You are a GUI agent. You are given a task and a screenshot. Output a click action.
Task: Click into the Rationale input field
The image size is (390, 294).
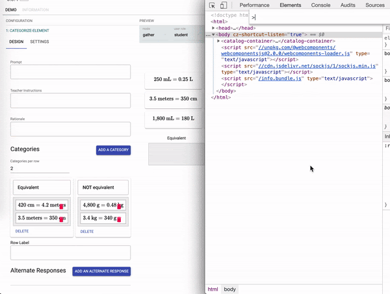point(70,129)
